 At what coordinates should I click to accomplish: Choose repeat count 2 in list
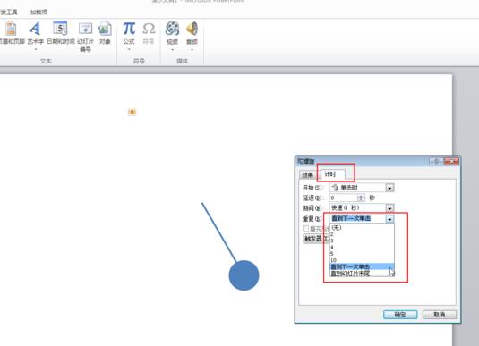pos(362,234)
